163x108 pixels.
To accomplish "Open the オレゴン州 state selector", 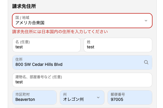I will point(82,97).
